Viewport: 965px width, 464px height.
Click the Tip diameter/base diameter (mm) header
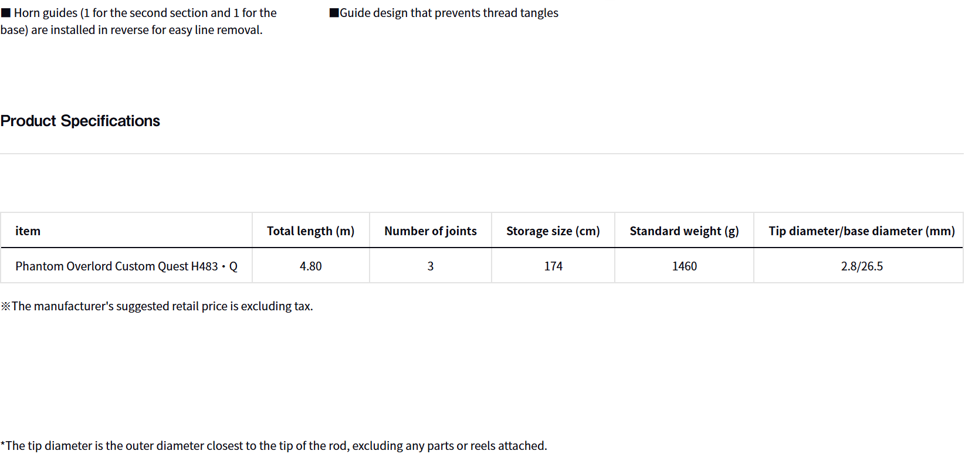(x=861, y=231)
